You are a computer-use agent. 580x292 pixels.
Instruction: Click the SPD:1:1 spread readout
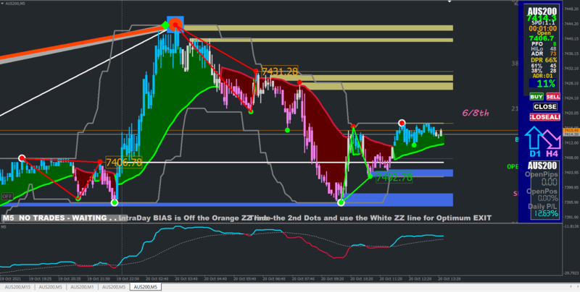click(542, 23)
